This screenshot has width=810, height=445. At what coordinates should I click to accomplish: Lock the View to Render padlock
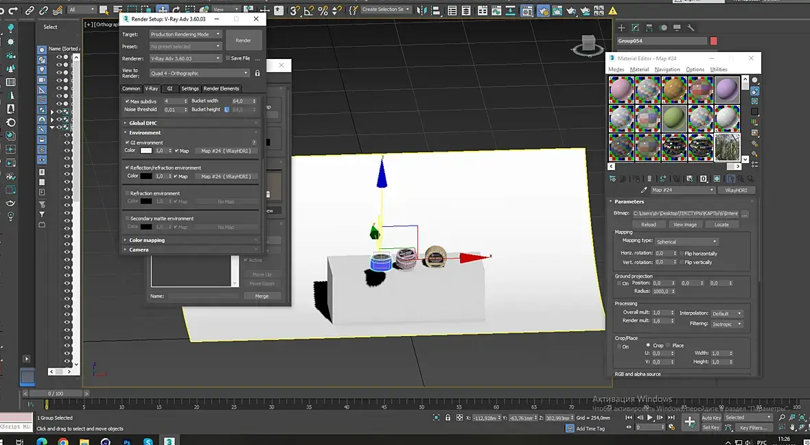coord(257,73)
